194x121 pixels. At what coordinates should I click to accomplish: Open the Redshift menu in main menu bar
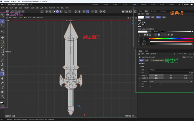(x=52, y=8)
